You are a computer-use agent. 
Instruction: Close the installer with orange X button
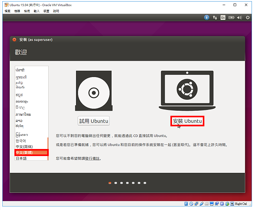tap(14, 39)
